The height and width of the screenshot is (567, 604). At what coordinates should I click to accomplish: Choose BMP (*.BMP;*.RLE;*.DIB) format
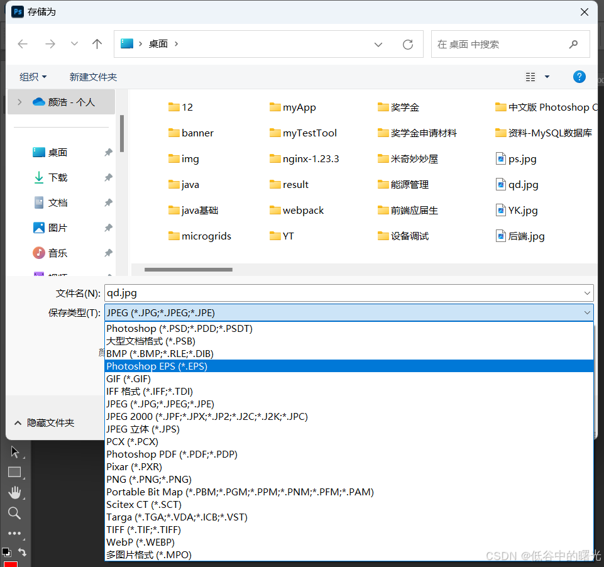(x=349, y=354)
